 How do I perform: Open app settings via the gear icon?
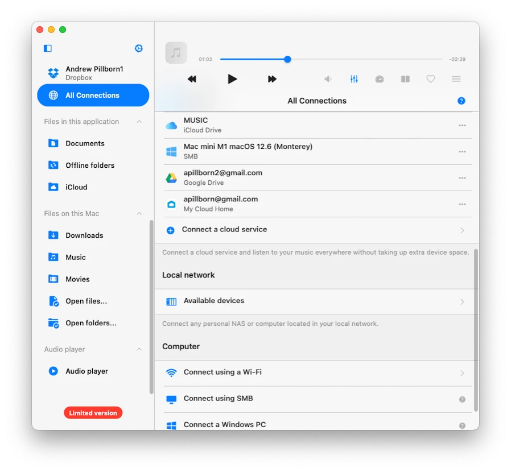click(x=138, y=48)
